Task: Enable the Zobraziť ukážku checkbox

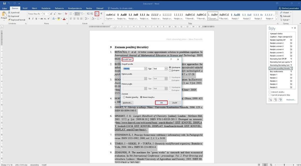Action: pyautogui.click(x=270, y=92)
